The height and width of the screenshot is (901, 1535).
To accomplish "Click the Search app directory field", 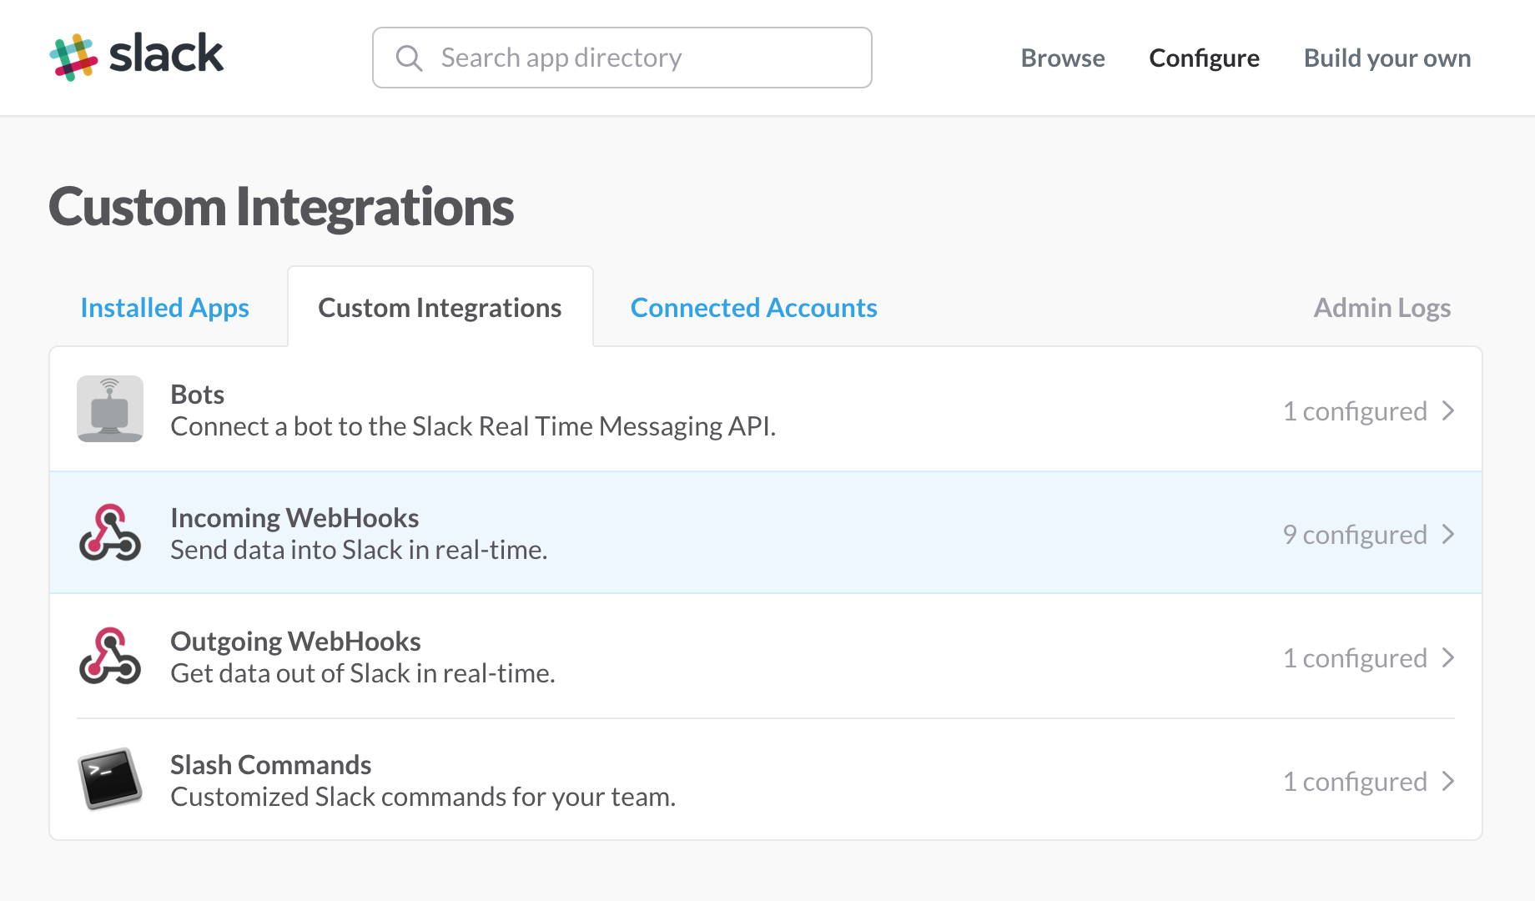I will pos(622,58).
